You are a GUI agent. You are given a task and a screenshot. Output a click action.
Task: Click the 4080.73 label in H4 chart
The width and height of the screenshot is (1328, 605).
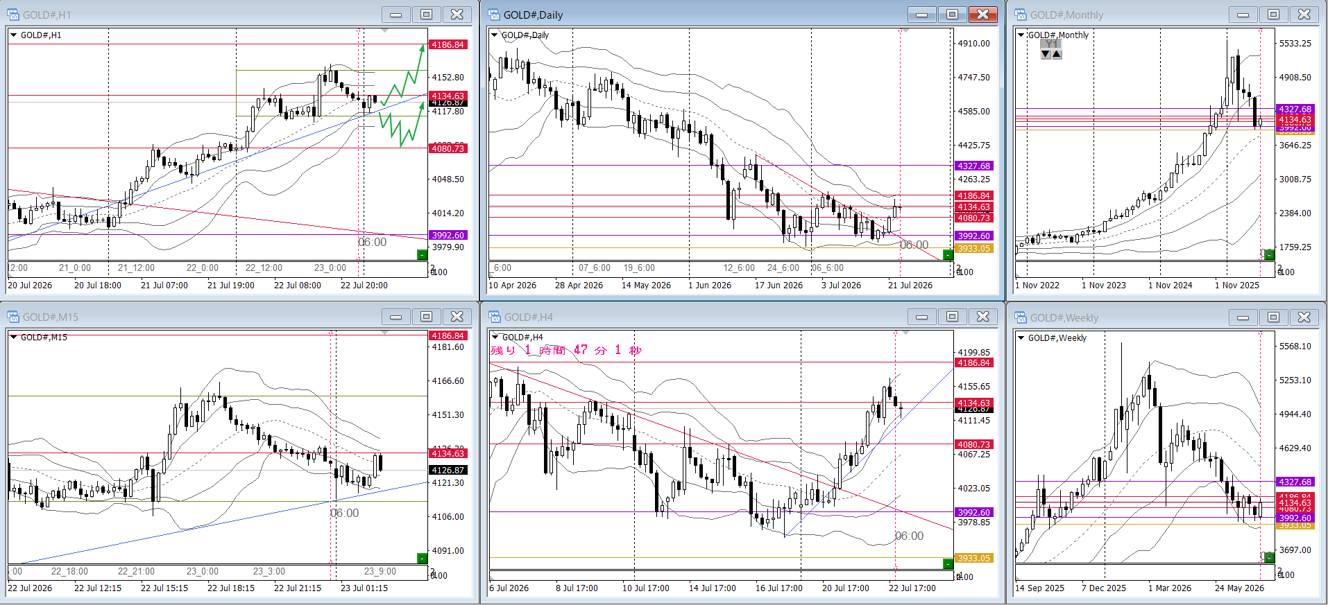coord(974,444)
